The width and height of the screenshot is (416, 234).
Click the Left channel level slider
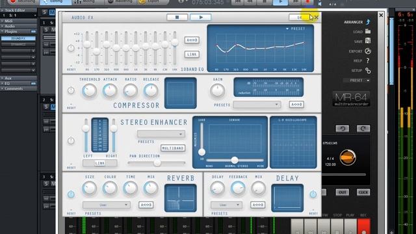click(86, 129)
